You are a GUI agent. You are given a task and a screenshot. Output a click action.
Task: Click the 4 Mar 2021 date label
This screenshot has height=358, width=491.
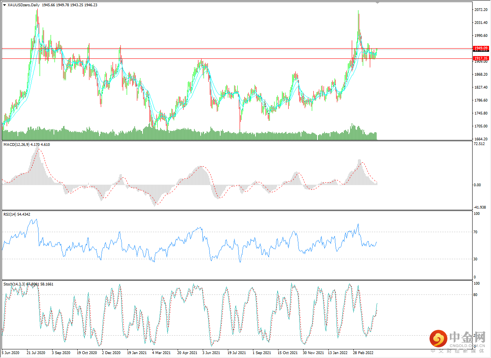click(162, 353)
